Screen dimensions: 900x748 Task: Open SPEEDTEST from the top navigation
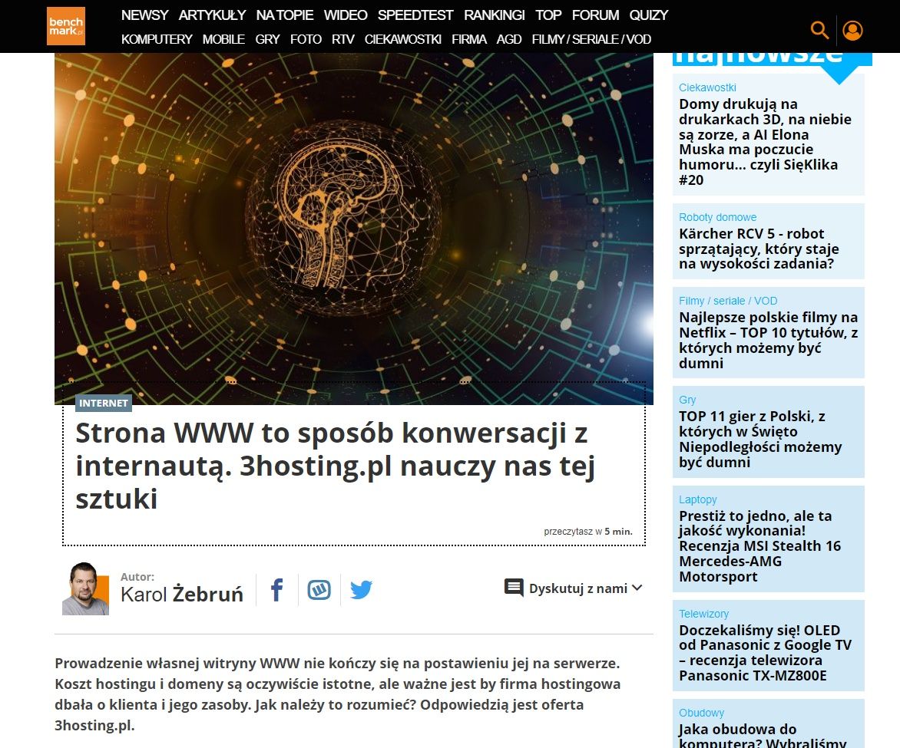point(415,15)
